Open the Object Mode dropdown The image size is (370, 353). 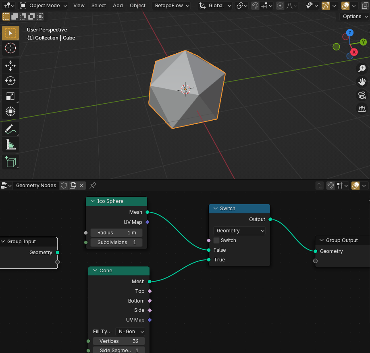point(44,6)
